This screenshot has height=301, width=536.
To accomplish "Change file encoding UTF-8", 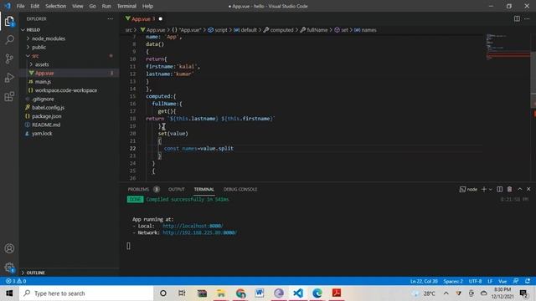I will click(475, 281).
